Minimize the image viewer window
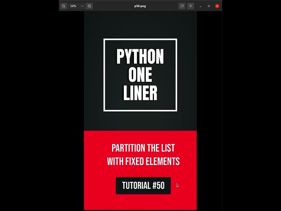Image resolution: width=281 pixels, height=211 pixels. [x=201, y=6]
